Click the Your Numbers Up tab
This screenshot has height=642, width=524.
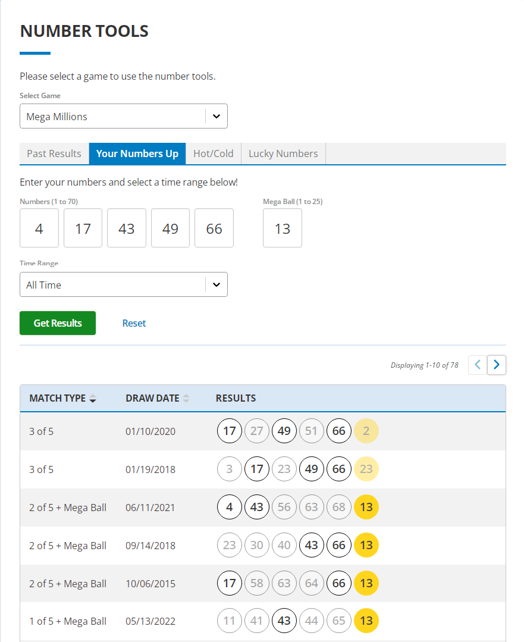pyautogui.click(x=137, y=154)
